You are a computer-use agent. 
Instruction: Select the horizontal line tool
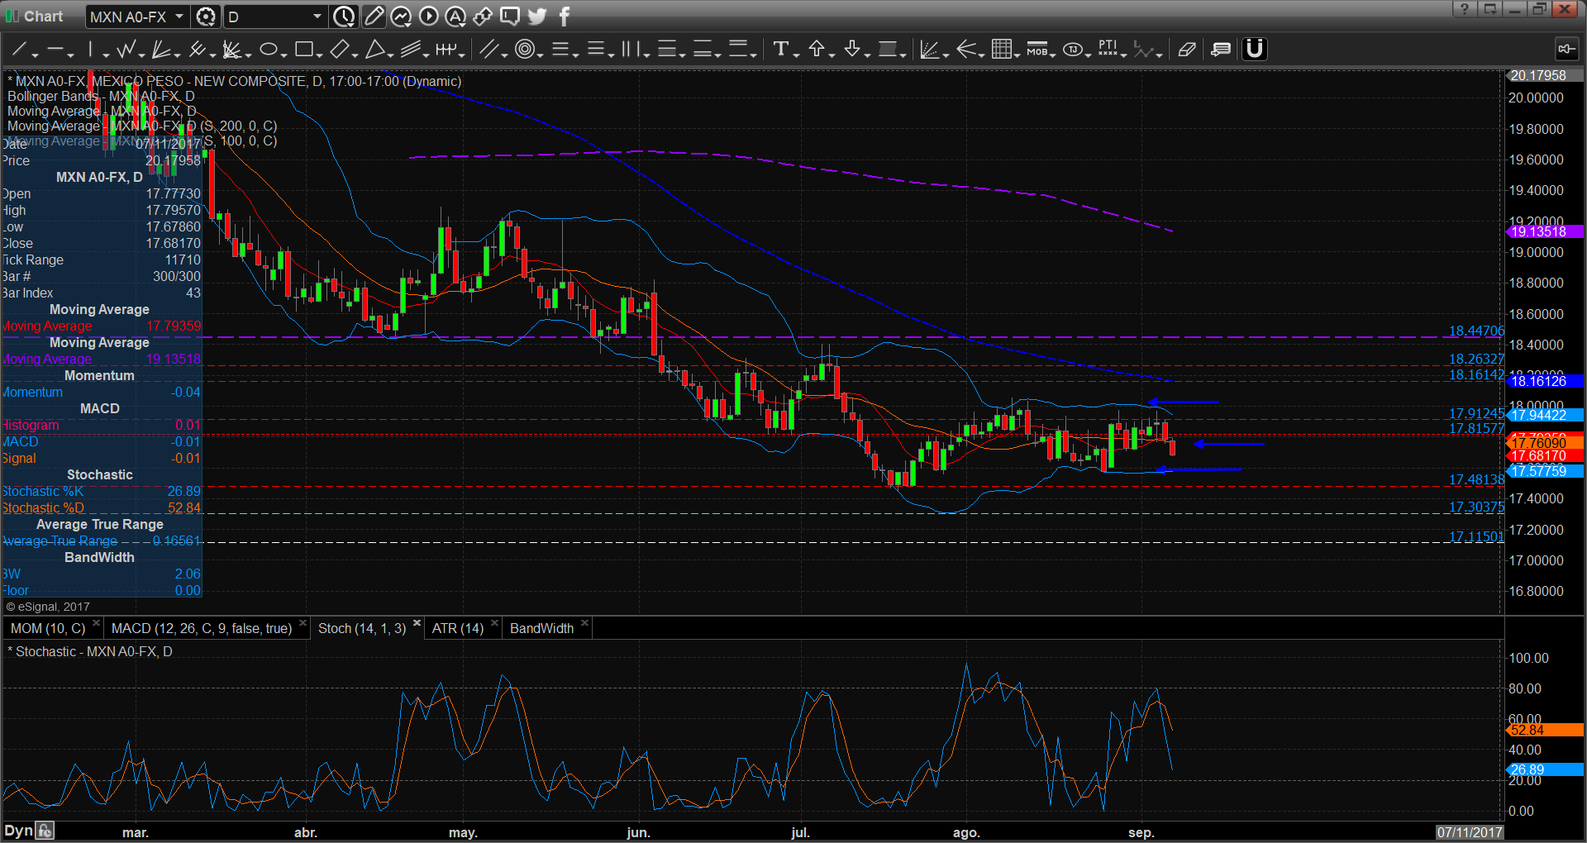(x=55, y=49)
